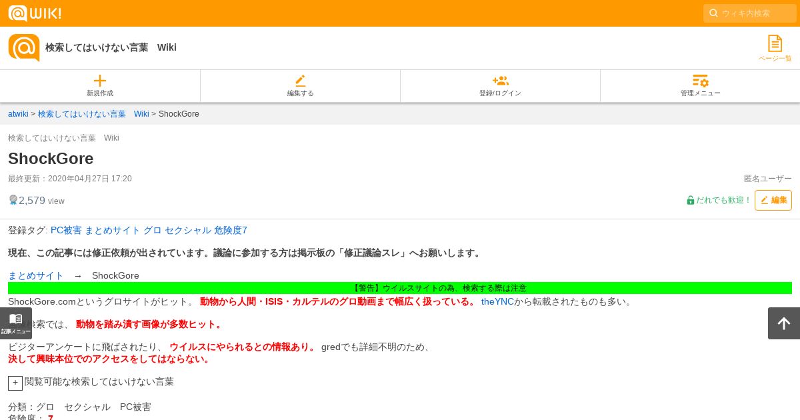The height and width of the screenshot is (420, 800).
Task: Click the 分類：グロ セクシャル PC被害 line
Action: (79, 407)
